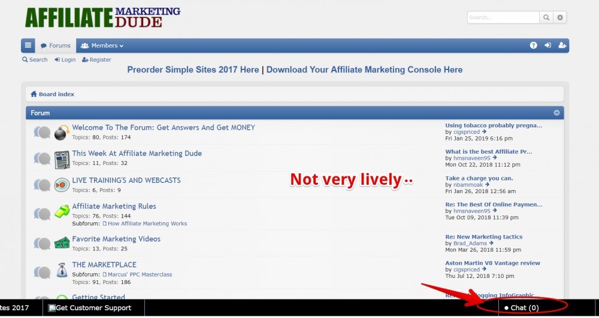The image size is (599, 318).
Task: Open Take a charge you can. post
Action: [479, 178]
